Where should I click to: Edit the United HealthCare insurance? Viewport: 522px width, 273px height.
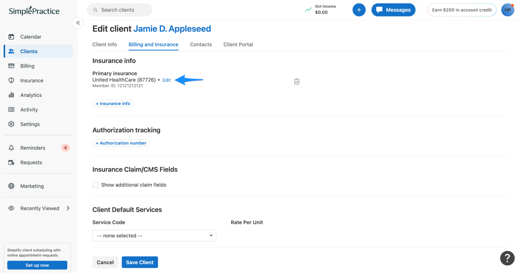point(166,80)
